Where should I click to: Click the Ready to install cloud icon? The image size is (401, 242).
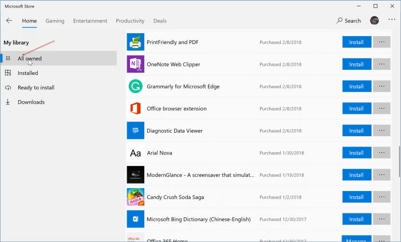coord(8,88)
